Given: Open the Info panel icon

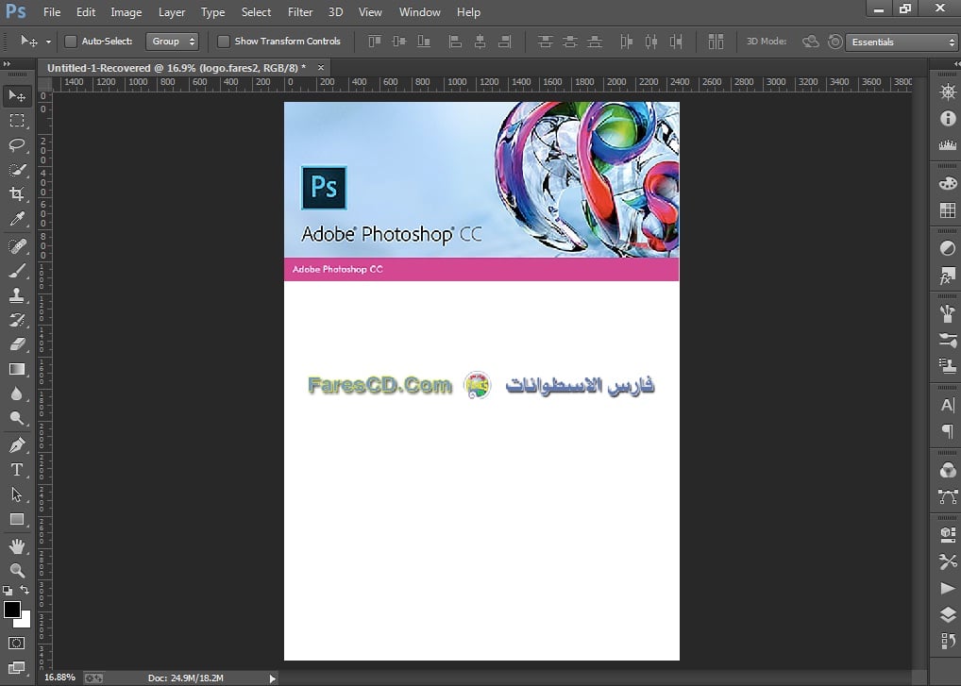Looking at the screenshot, I should click(948, 118).
